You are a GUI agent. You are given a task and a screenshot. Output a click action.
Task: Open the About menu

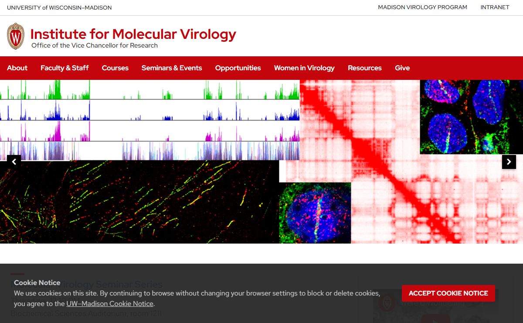click(x=17, y=68)
